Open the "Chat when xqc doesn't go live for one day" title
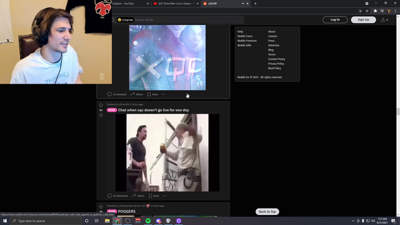 click(x=154, y=110)
